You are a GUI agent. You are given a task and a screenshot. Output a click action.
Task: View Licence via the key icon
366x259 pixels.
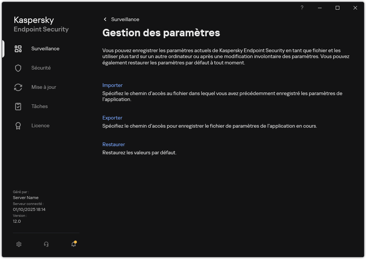pos(18,125)
